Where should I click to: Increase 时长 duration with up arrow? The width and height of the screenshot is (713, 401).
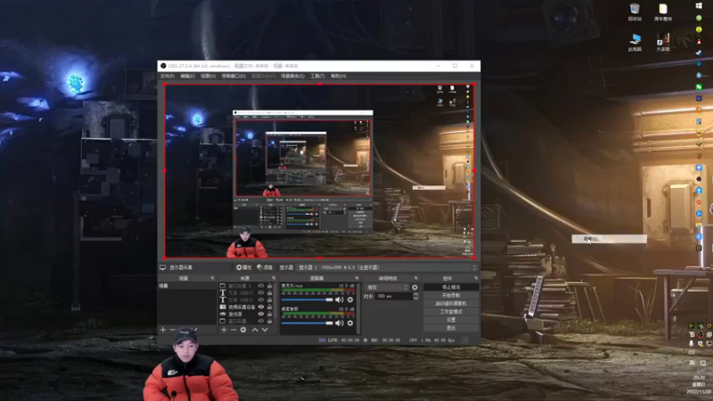(x=415, y=294)
